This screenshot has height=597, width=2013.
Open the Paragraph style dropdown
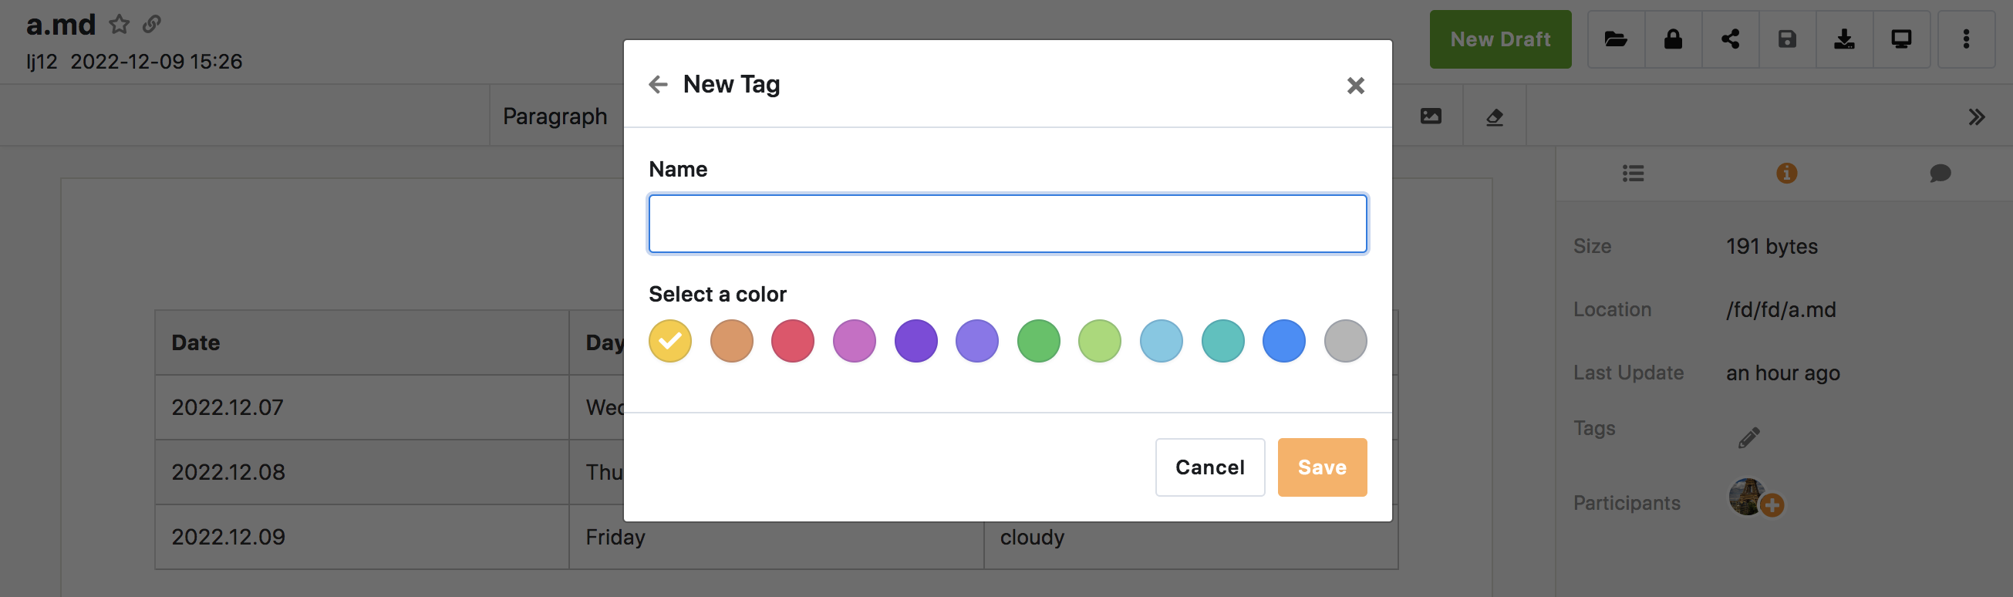(555, 116)
